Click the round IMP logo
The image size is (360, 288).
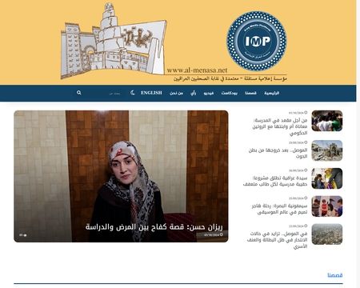click(x=257, y=41)
